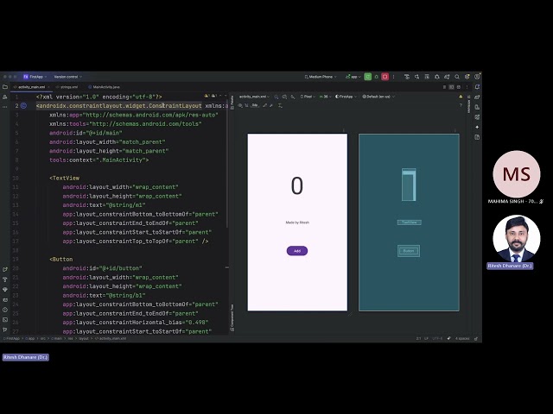Open the Default (en-us) locale dropdown

(378, 97)
